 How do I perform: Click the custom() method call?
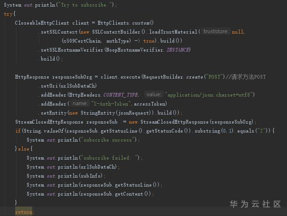(x=143, y=23)
